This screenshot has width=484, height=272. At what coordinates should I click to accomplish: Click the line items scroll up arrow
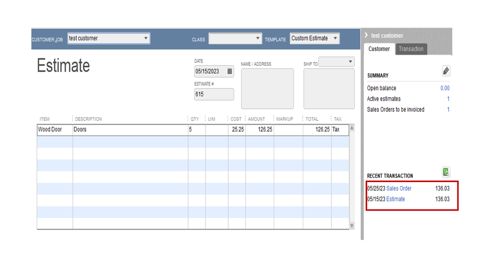pyautogui.click(x=352, y=128)
